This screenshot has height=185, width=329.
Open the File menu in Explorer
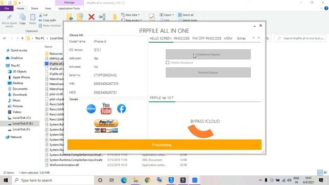(7, 8)
